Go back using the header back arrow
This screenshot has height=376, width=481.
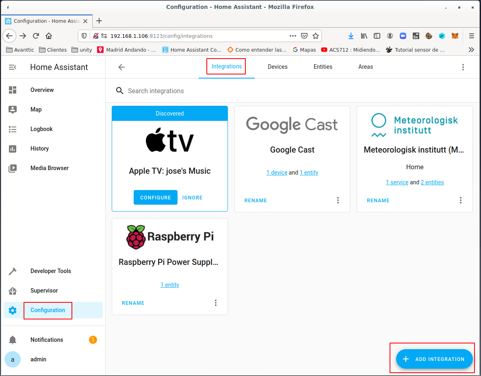coord(121,67)
